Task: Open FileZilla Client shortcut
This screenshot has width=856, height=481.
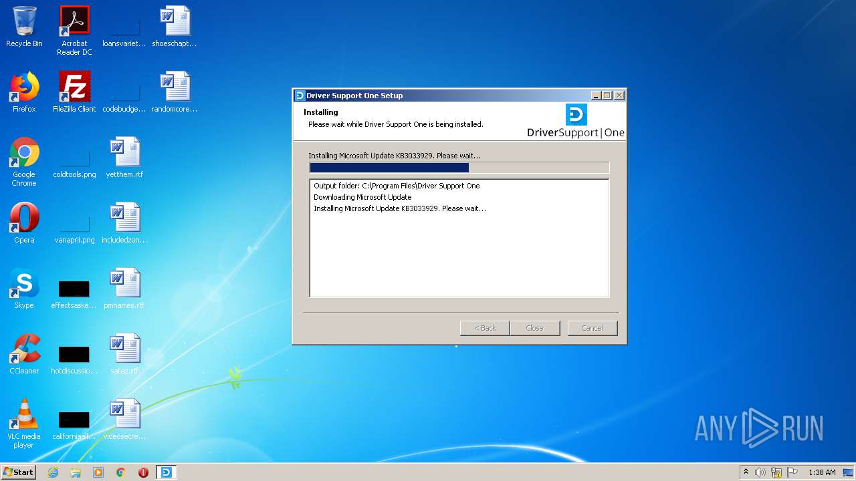Action: pyautogui.click(x=74, y=93)
